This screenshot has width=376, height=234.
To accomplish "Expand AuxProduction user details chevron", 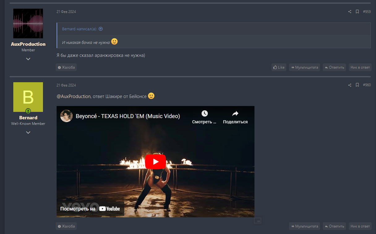I will pos(28,59).
